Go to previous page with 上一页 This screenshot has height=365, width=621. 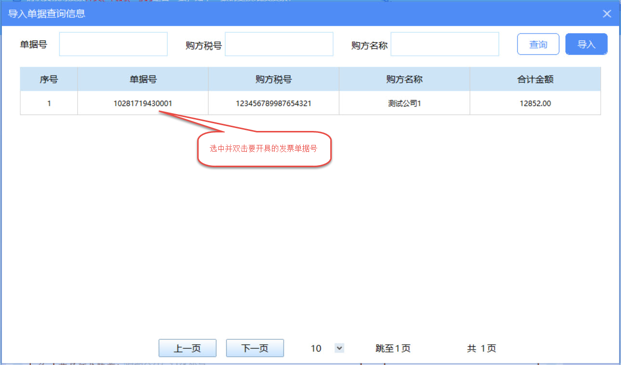pyautogui.click(x=188, y=348)
